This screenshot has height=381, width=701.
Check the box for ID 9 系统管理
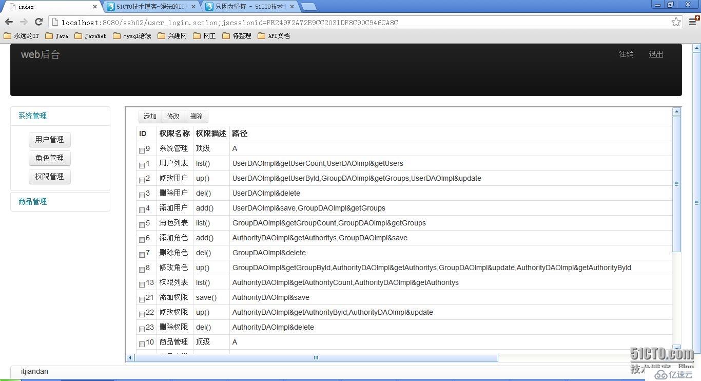click(142, 150)
